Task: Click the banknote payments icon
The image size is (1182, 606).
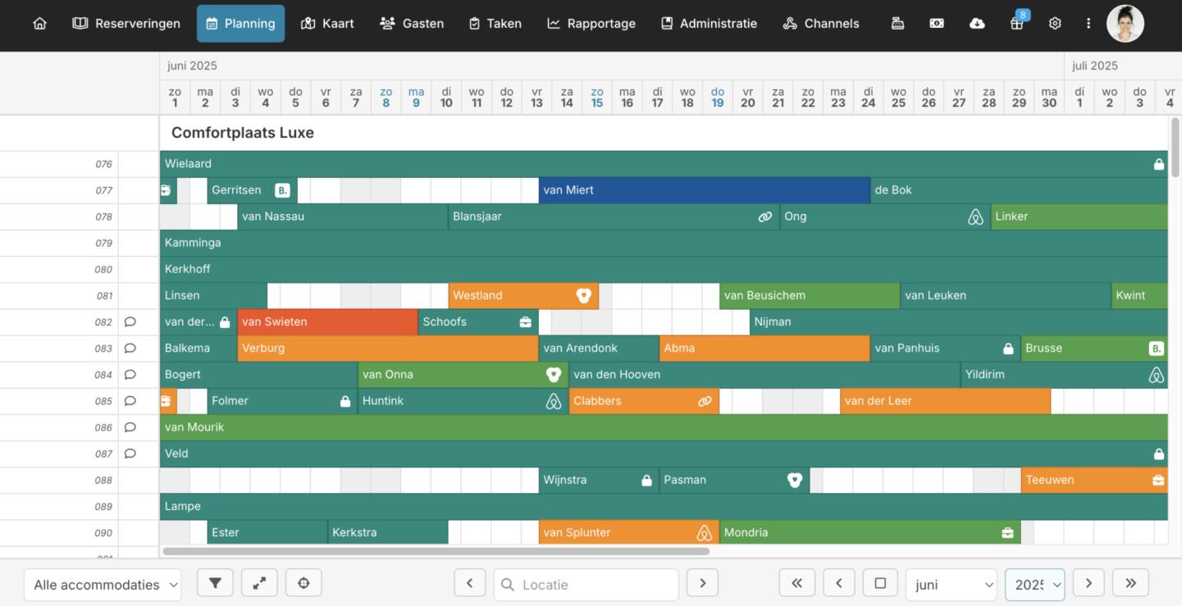Action: [937, 24]
